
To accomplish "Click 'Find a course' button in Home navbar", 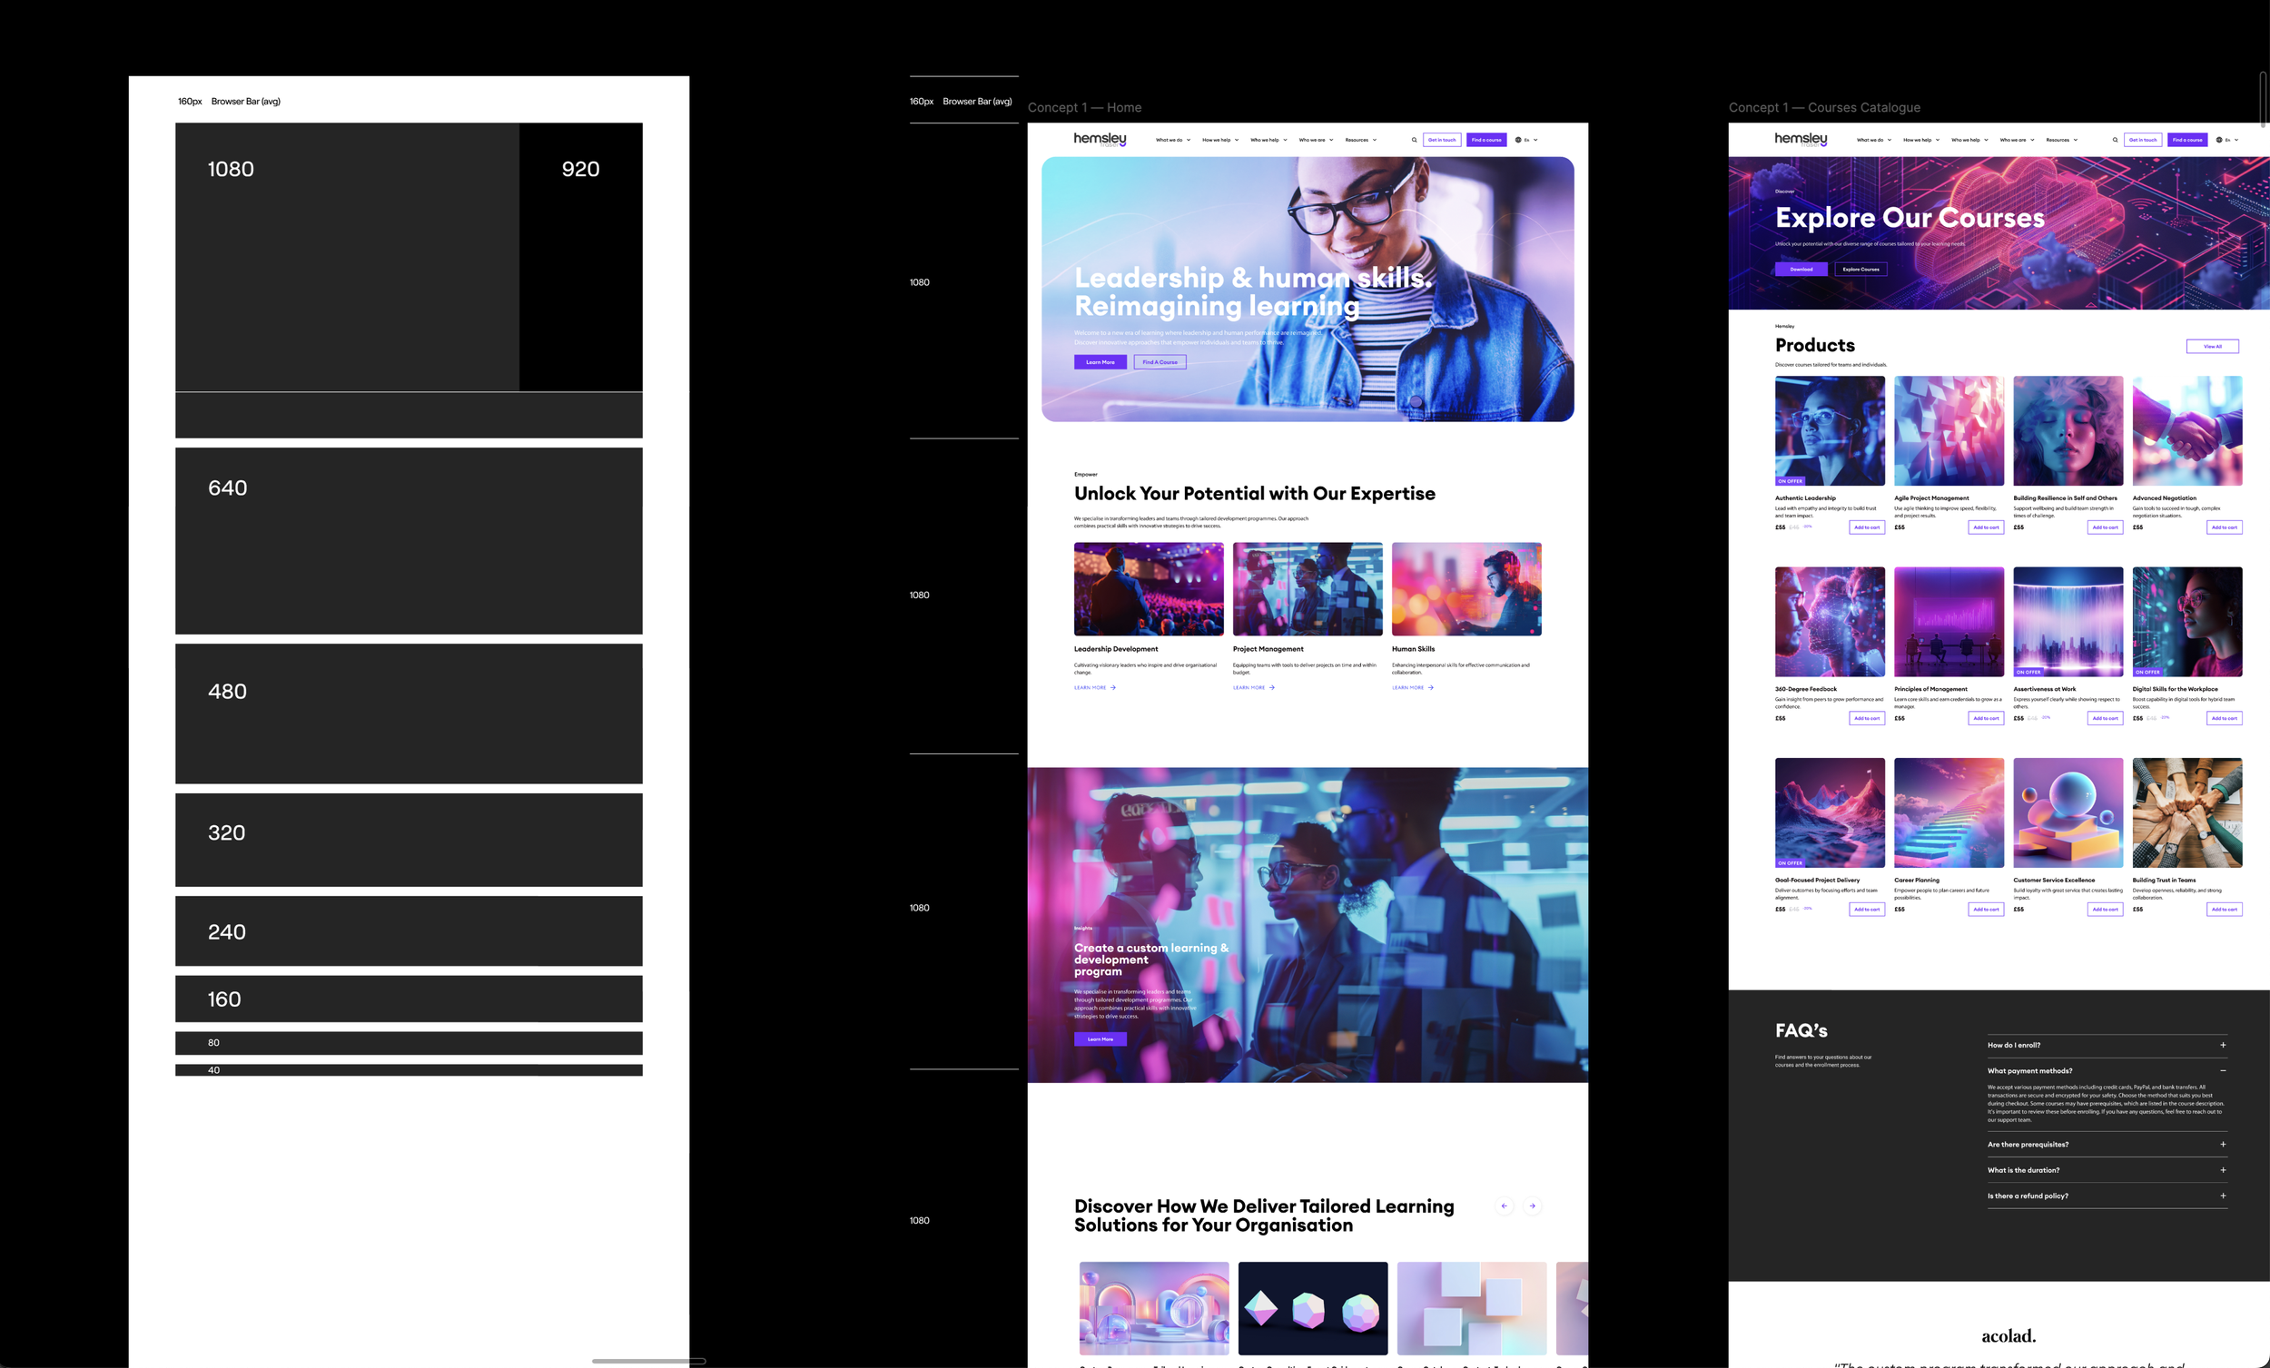I will (1486, 140).
